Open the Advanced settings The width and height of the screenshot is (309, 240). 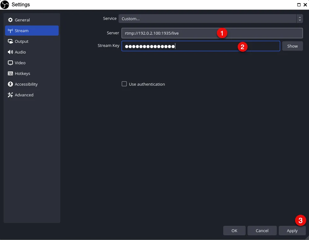tap(32, 95)
